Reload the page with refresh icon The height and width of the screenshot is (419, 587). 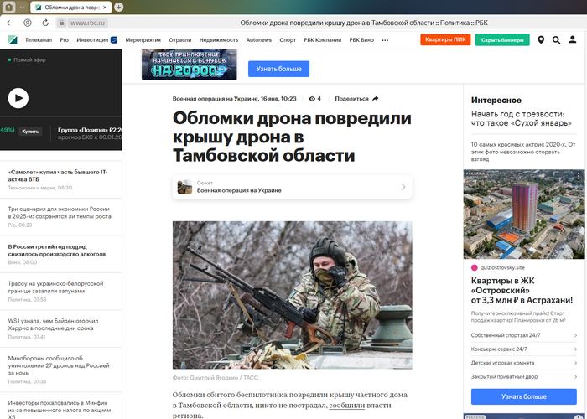pos(45,23)
